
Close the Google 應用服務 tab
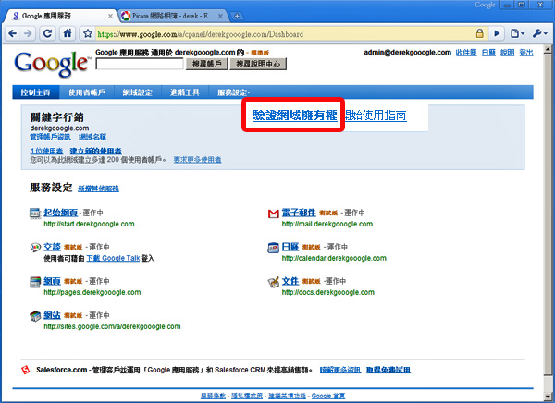(110, 16)
